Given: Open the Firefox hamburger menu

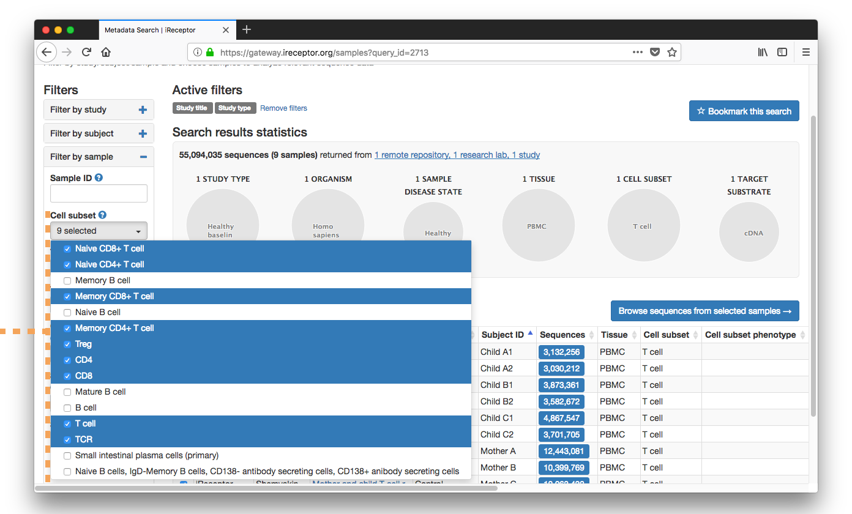Looking at the screenshot, I should point(806,52).
